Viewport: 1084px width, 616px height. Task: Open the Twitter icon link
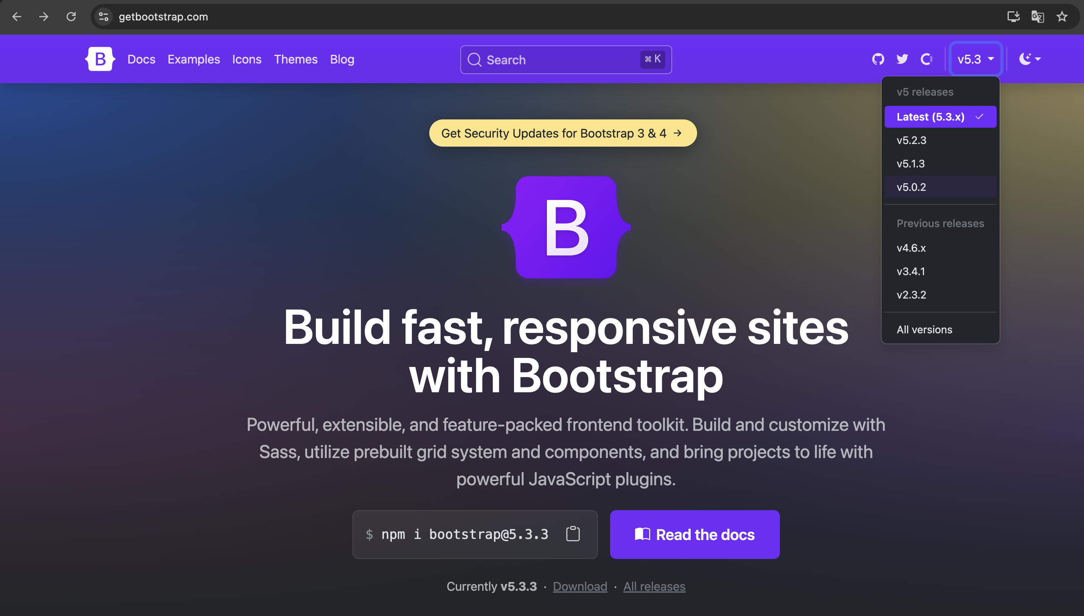(x=902, y=59)
